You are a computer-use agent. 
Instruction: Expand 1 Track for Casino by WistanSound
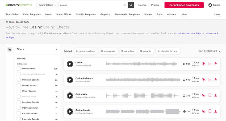tap(195, 62)
